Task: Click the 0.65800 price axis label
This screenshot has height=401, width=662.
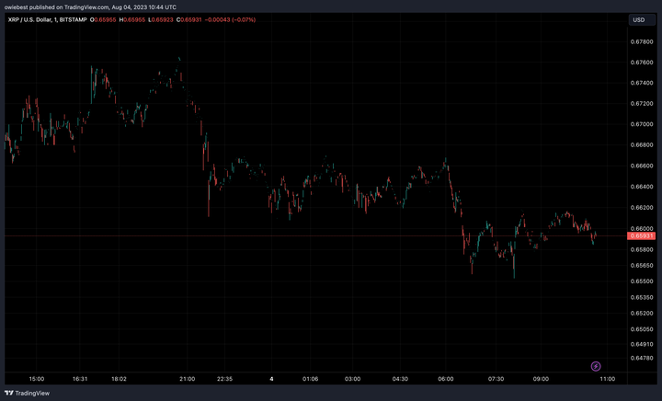Action: (642, 249)
